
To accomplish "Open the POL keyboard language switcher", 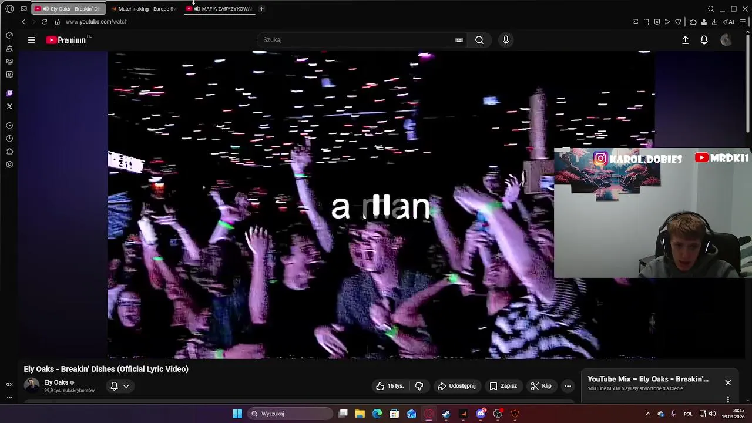I will pos(688,414).
